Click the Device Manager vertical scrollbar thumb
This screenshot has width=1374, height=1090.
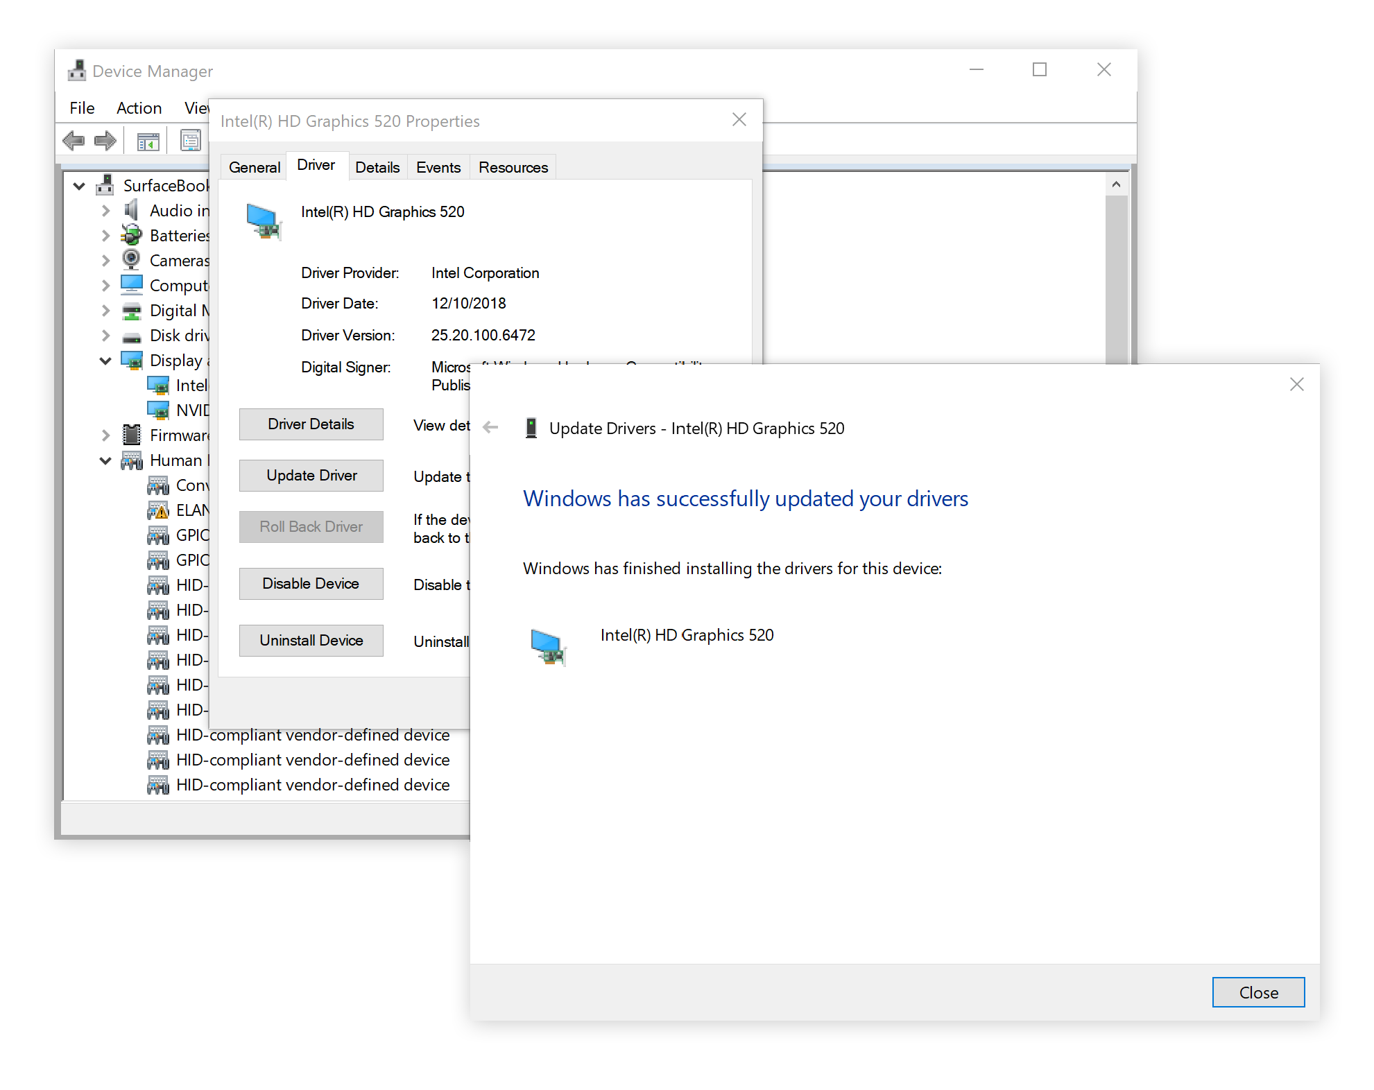tap(1116, 279)
